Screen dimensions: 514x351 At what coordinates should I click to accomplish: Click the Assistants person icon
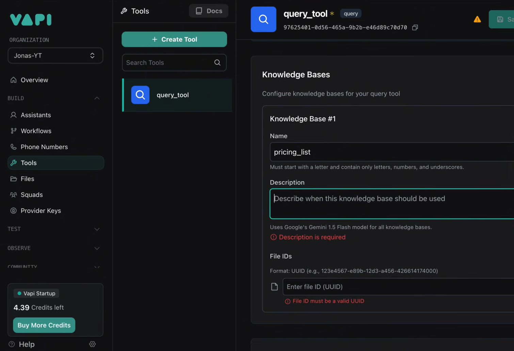[x=13, y=115]
